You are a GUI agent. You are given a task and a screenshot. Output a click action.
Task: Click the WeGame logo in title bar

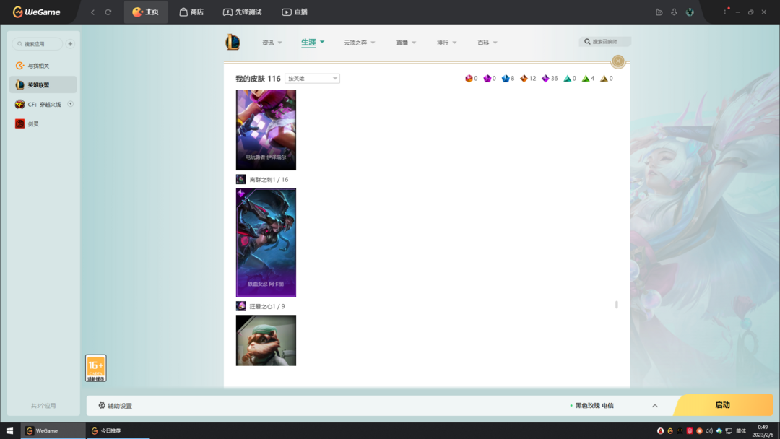pos(36,12)
